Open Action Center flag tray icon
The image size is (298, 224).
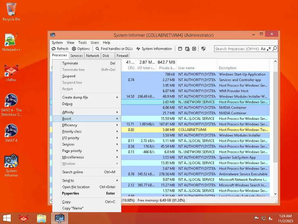(x=257, y=218)
